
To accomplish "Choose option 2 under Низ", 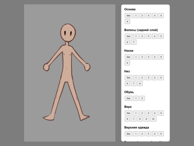I will click(142, 78).
